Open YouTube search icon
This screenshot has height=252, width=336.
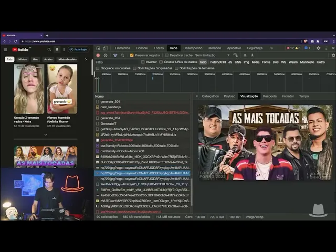pos(49,50)
